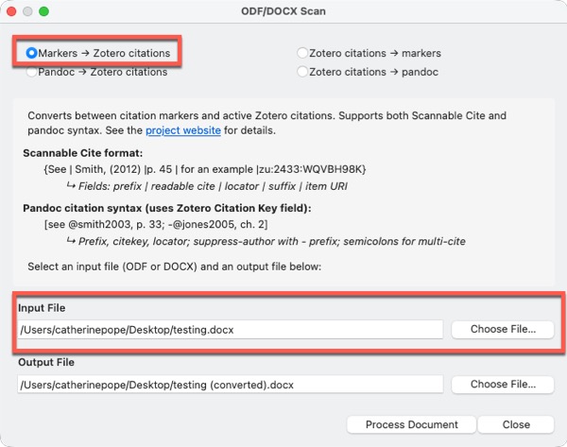Image resolution: width=567 pixels, height=447 pixels.
Task: Open the project website link
Action: pyautogui.click(x=183, y=130)
